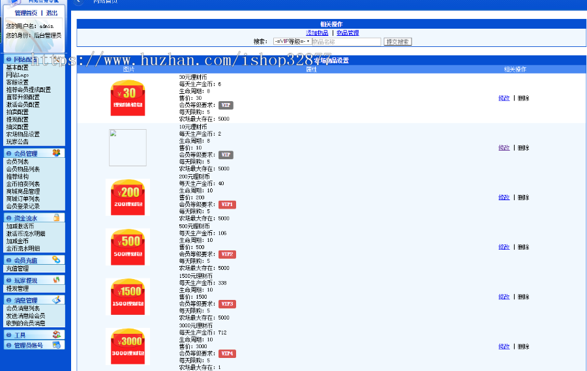Toggle the 会员充值 section header
The image size is (587, 371).
tap(34, 260)
